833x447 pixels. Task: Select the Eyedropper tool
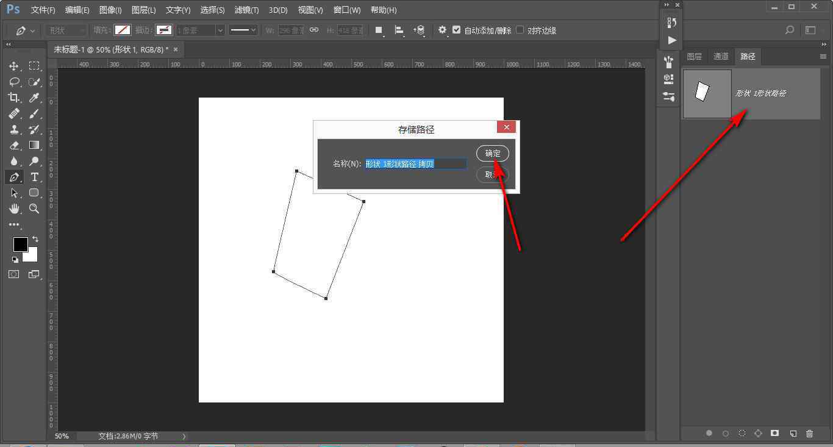coord(34,98)
